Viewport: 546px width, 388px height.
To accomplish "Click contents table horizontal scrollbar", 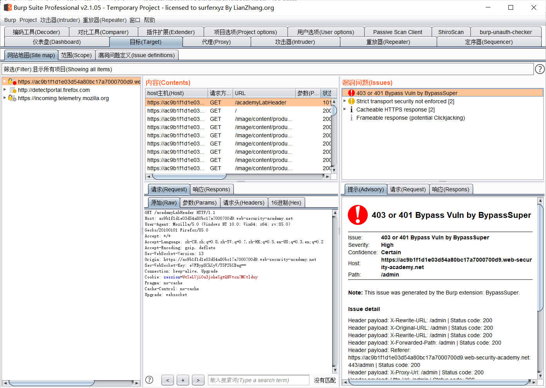I will pos(238,176).
